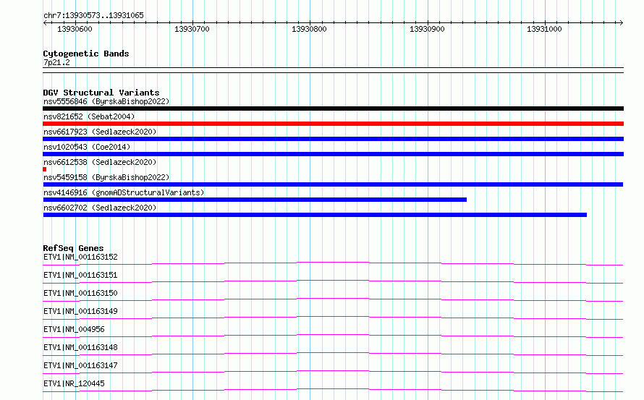The width and height of the screenshot is (644, 400).
Task: Click magenta intron line under ETV1|NM_001163152
Action: (x=333, y=263)
